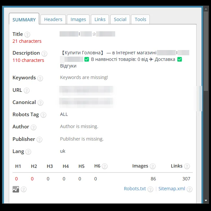211x211 pixels.
Task: Click the red H1 count 0
Action: (16, 179)
